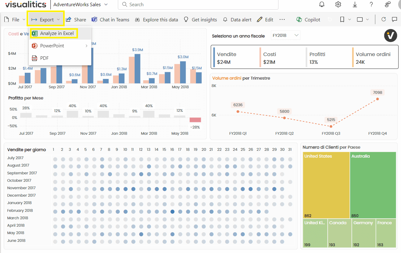Open the more options ellipsis
401x253 pixels.
tap(282, 20)
